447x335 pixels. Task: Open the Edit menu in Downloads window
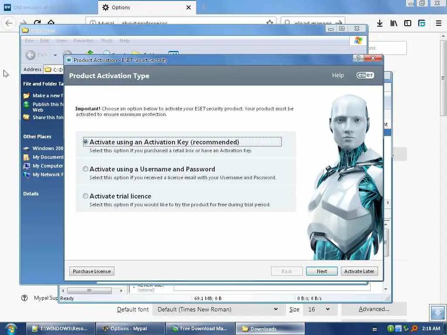(45, 41)
